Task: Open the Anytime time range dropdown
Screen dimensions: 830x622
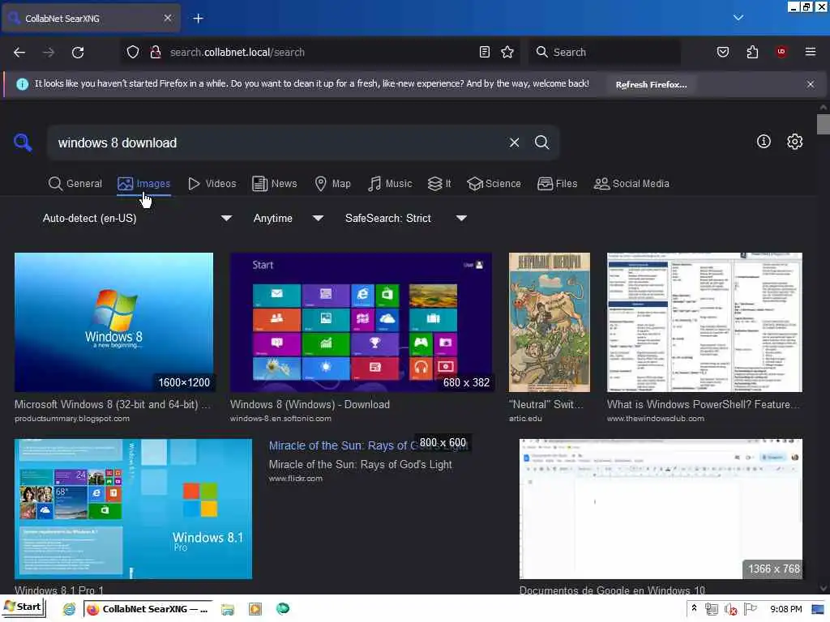Action: [x=288, y=218]
